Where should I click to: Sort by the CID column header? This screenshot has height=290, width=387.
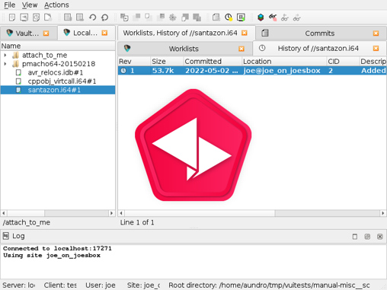click(x=343, y=62)
